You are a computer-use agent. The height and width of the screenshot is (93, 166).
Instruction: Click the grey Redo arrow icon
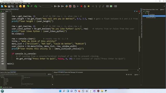pos(32,6)
